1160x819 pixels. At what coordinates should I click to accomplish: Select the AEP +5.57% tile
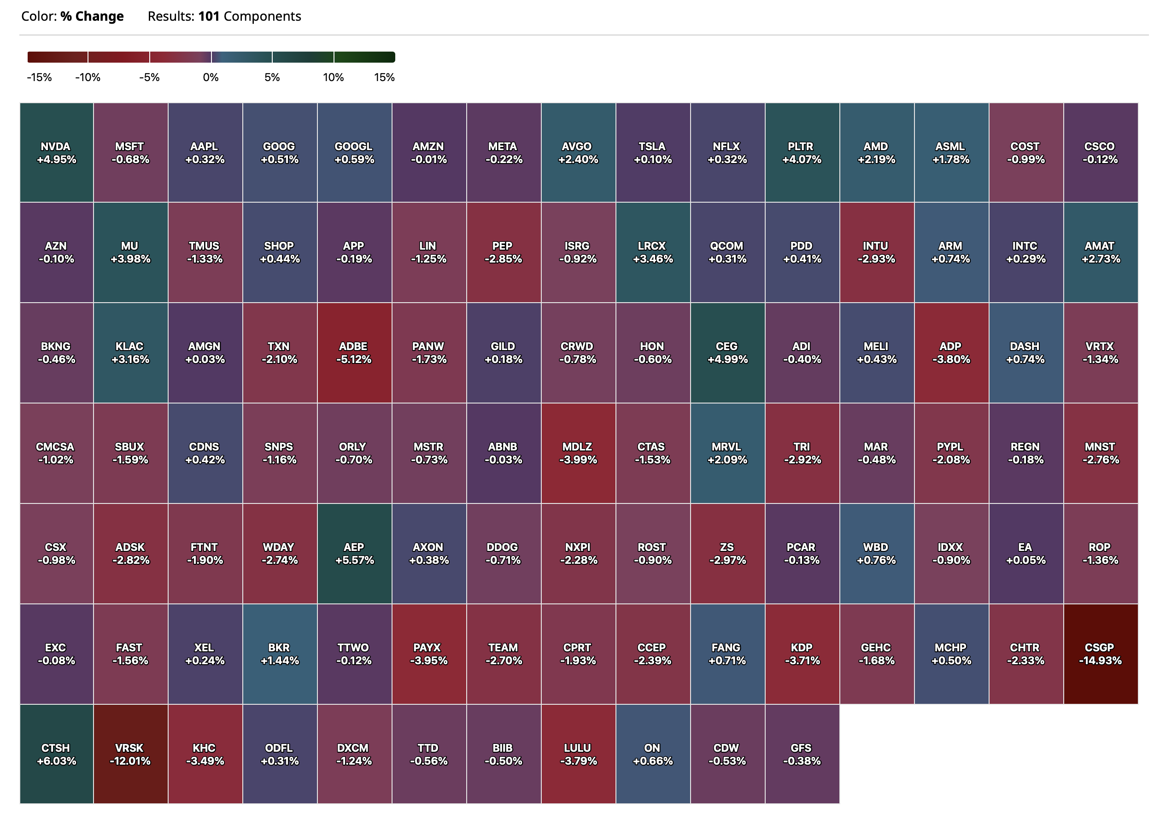[354, 553]
